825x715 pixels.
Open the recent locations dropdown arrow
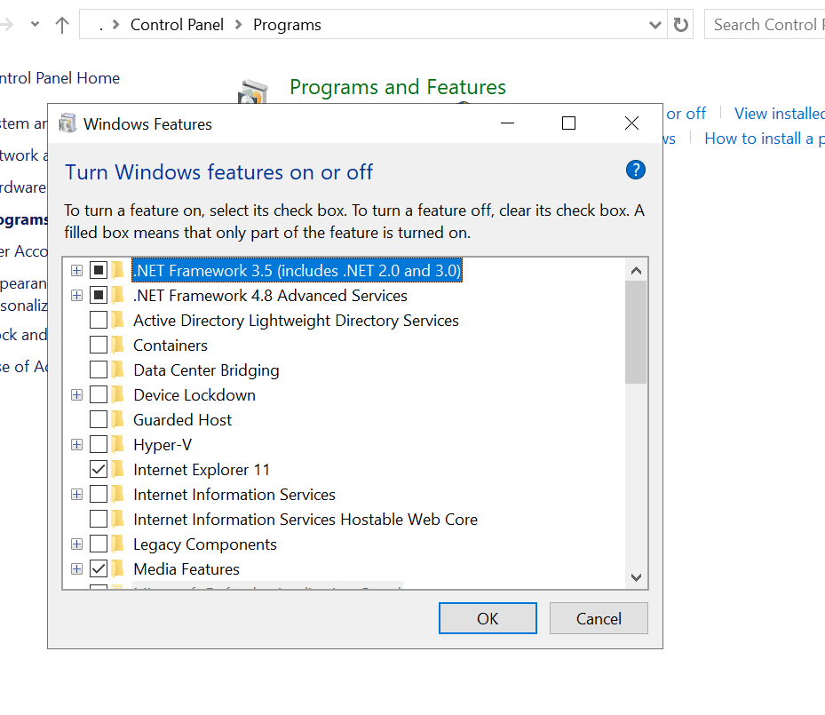36,24
